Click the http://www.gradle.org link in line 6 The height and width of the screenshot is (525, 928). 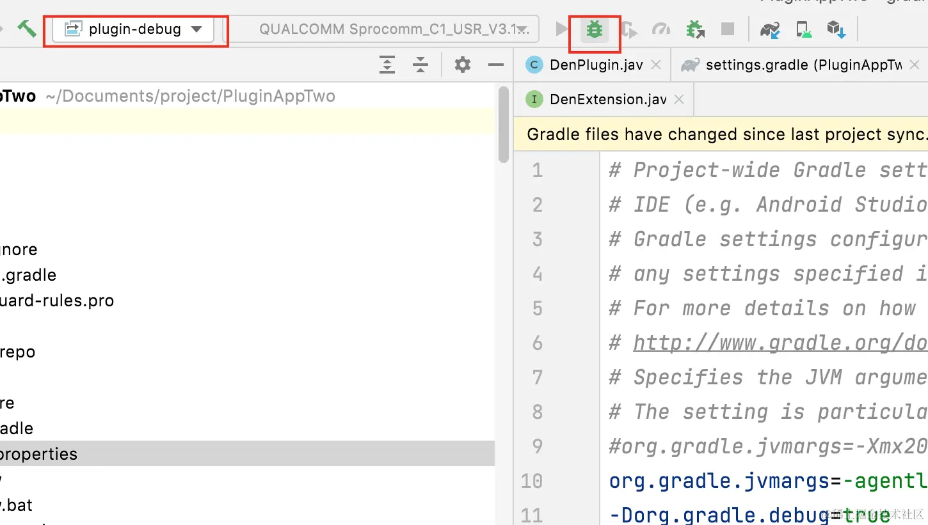coord(780,343)
